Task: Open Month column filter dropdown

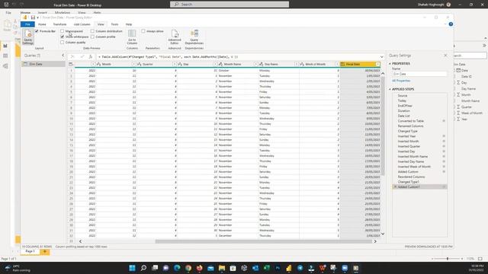Action: click(133, 64)
